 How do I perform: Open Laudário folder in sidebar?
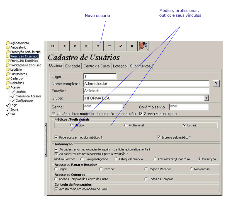point(14,69)
